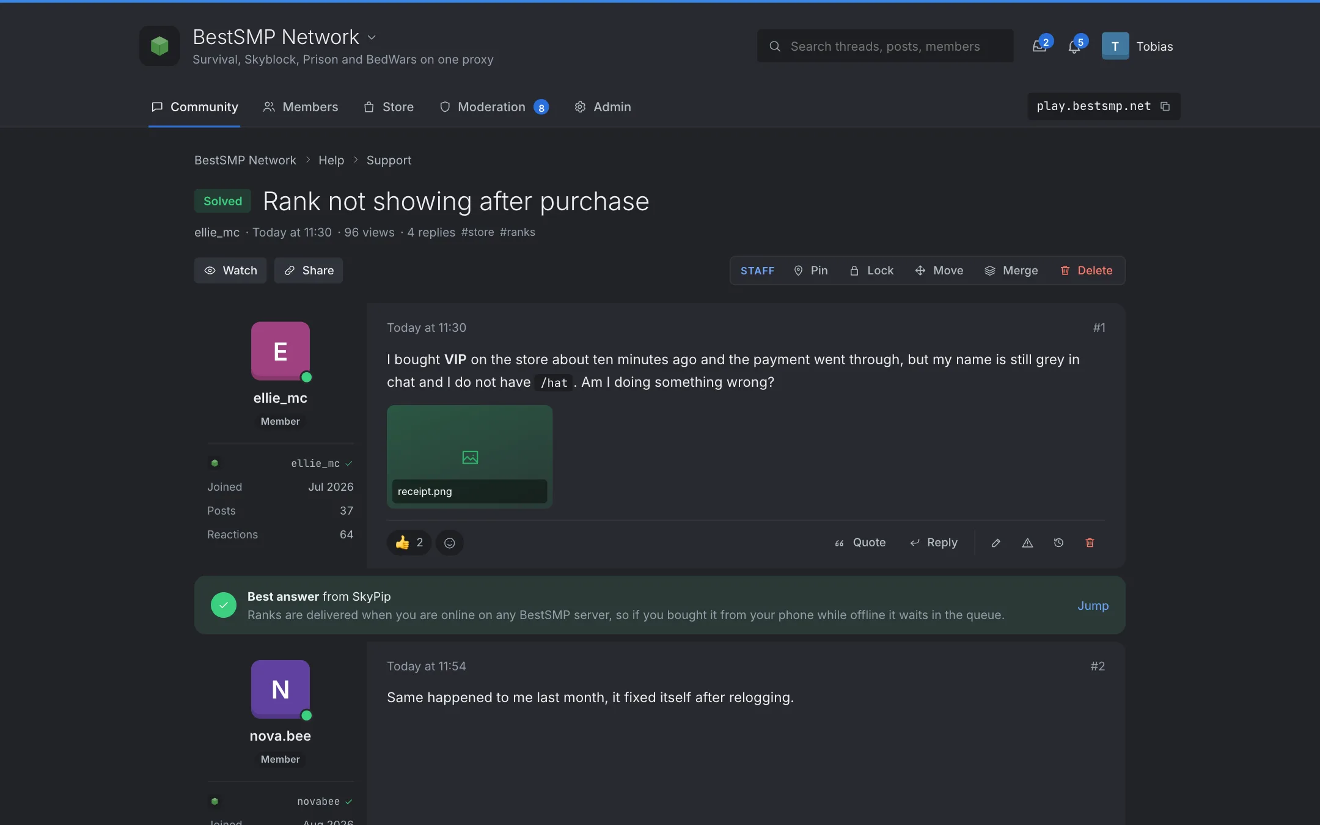The height and width of the screenshot is (825, 1320).
Task: Toggle Watch on this thread
Action: [x=230, y=270]
